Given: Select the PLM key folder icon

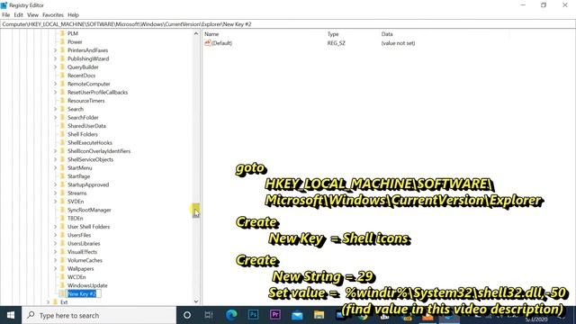Looking at the screenshot, I should pyautogui.click(x=62, y=33).
